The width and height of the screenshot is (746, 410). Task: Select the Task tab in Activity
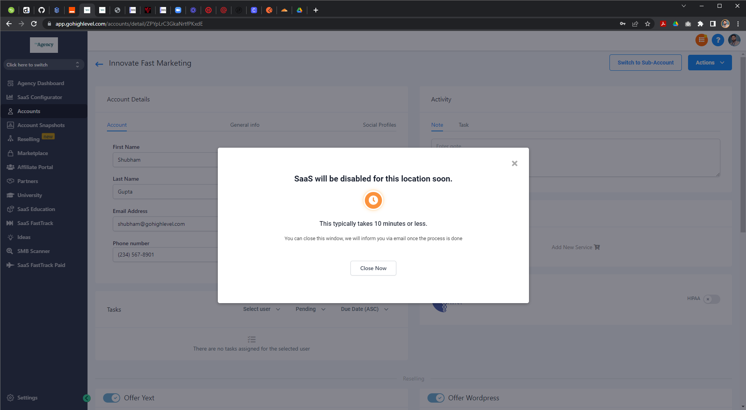tap(463, 125)
